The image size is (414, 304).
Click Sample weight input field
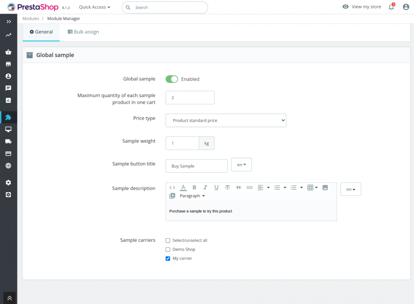click(182, 143)
